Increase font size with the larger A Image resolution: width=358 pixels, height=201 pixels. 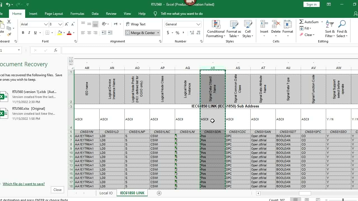tap(67, 24)
